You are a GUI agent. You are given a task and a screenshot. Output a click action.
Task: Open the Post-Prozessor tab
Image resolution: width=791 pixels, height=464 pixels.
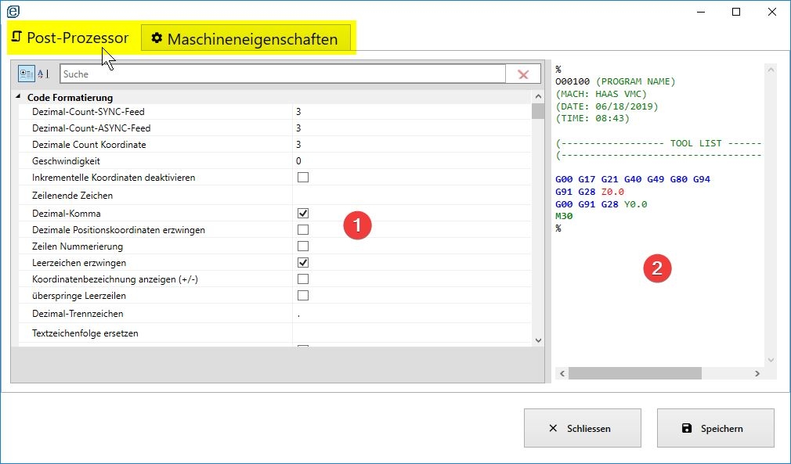(70, 38)
